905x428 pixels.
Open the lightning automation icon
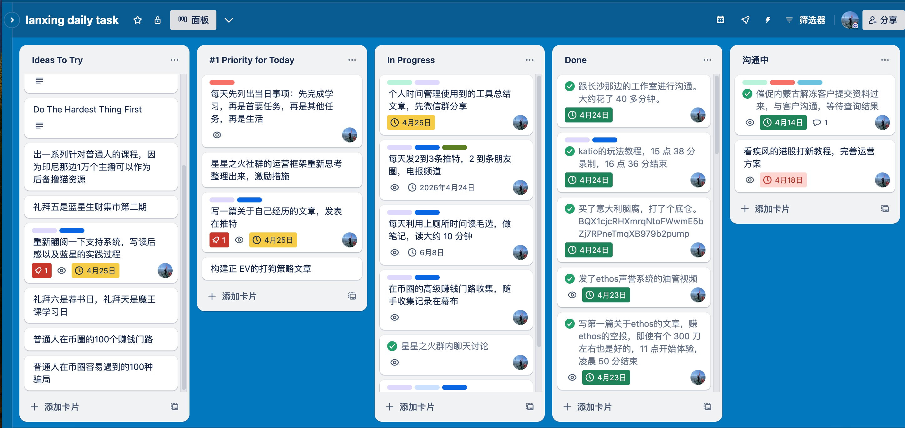pos(768,20)
